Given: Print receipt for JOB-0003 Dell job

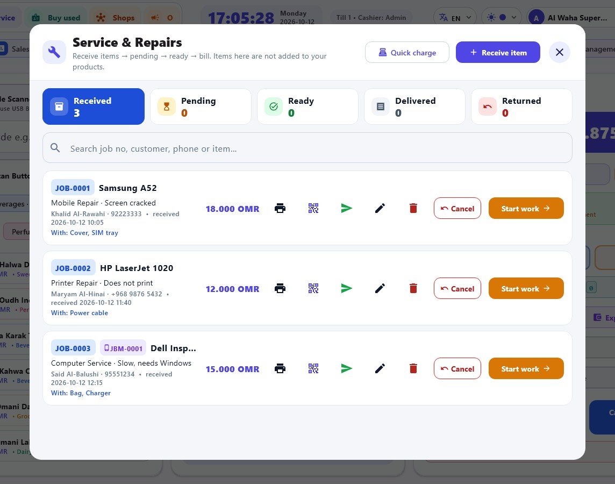Looking at the screenshot, I should 280,369.
